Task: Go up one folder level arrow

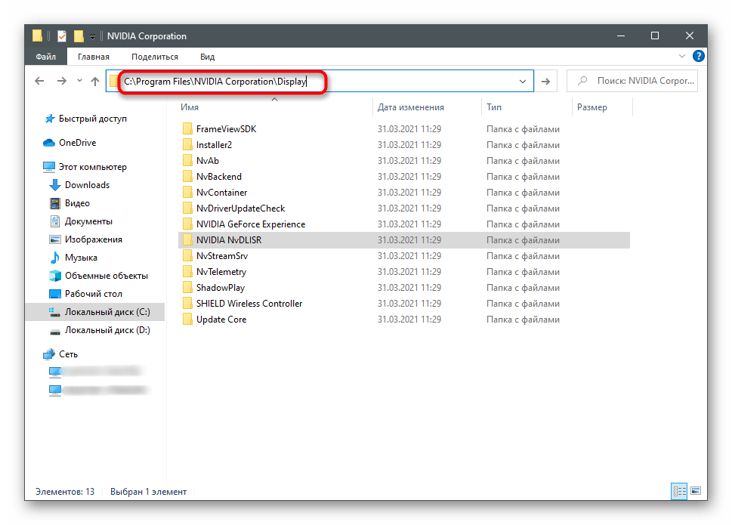Action: (95, 81)
